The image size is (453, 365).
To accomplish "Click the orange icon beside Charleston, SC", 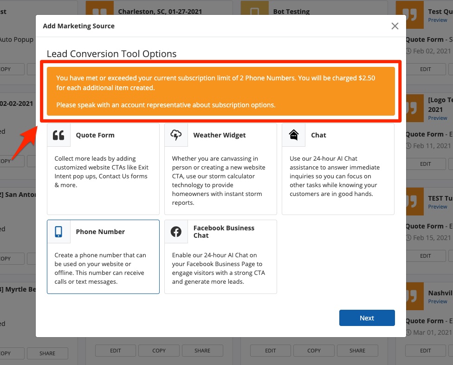I will point(100,12).
